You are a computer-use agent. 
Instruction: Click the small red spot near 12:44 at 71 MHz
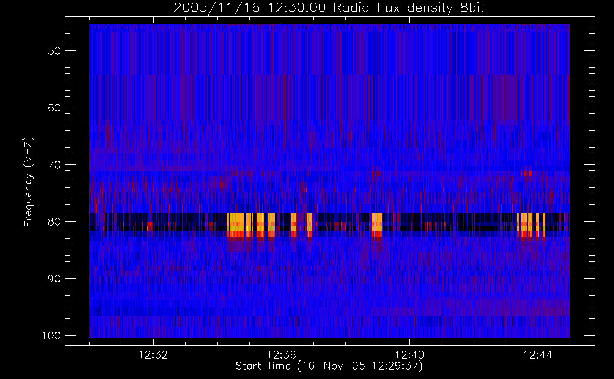click(528, 174)
